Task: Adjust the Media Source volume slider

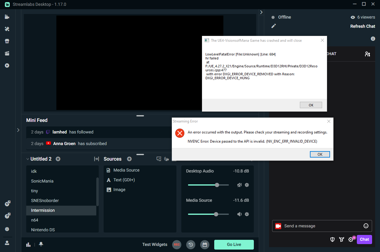Action: [x=208, y=214]
